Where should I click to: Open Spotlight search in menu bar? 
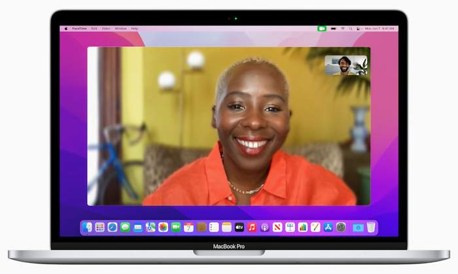(x=351, y=29)
